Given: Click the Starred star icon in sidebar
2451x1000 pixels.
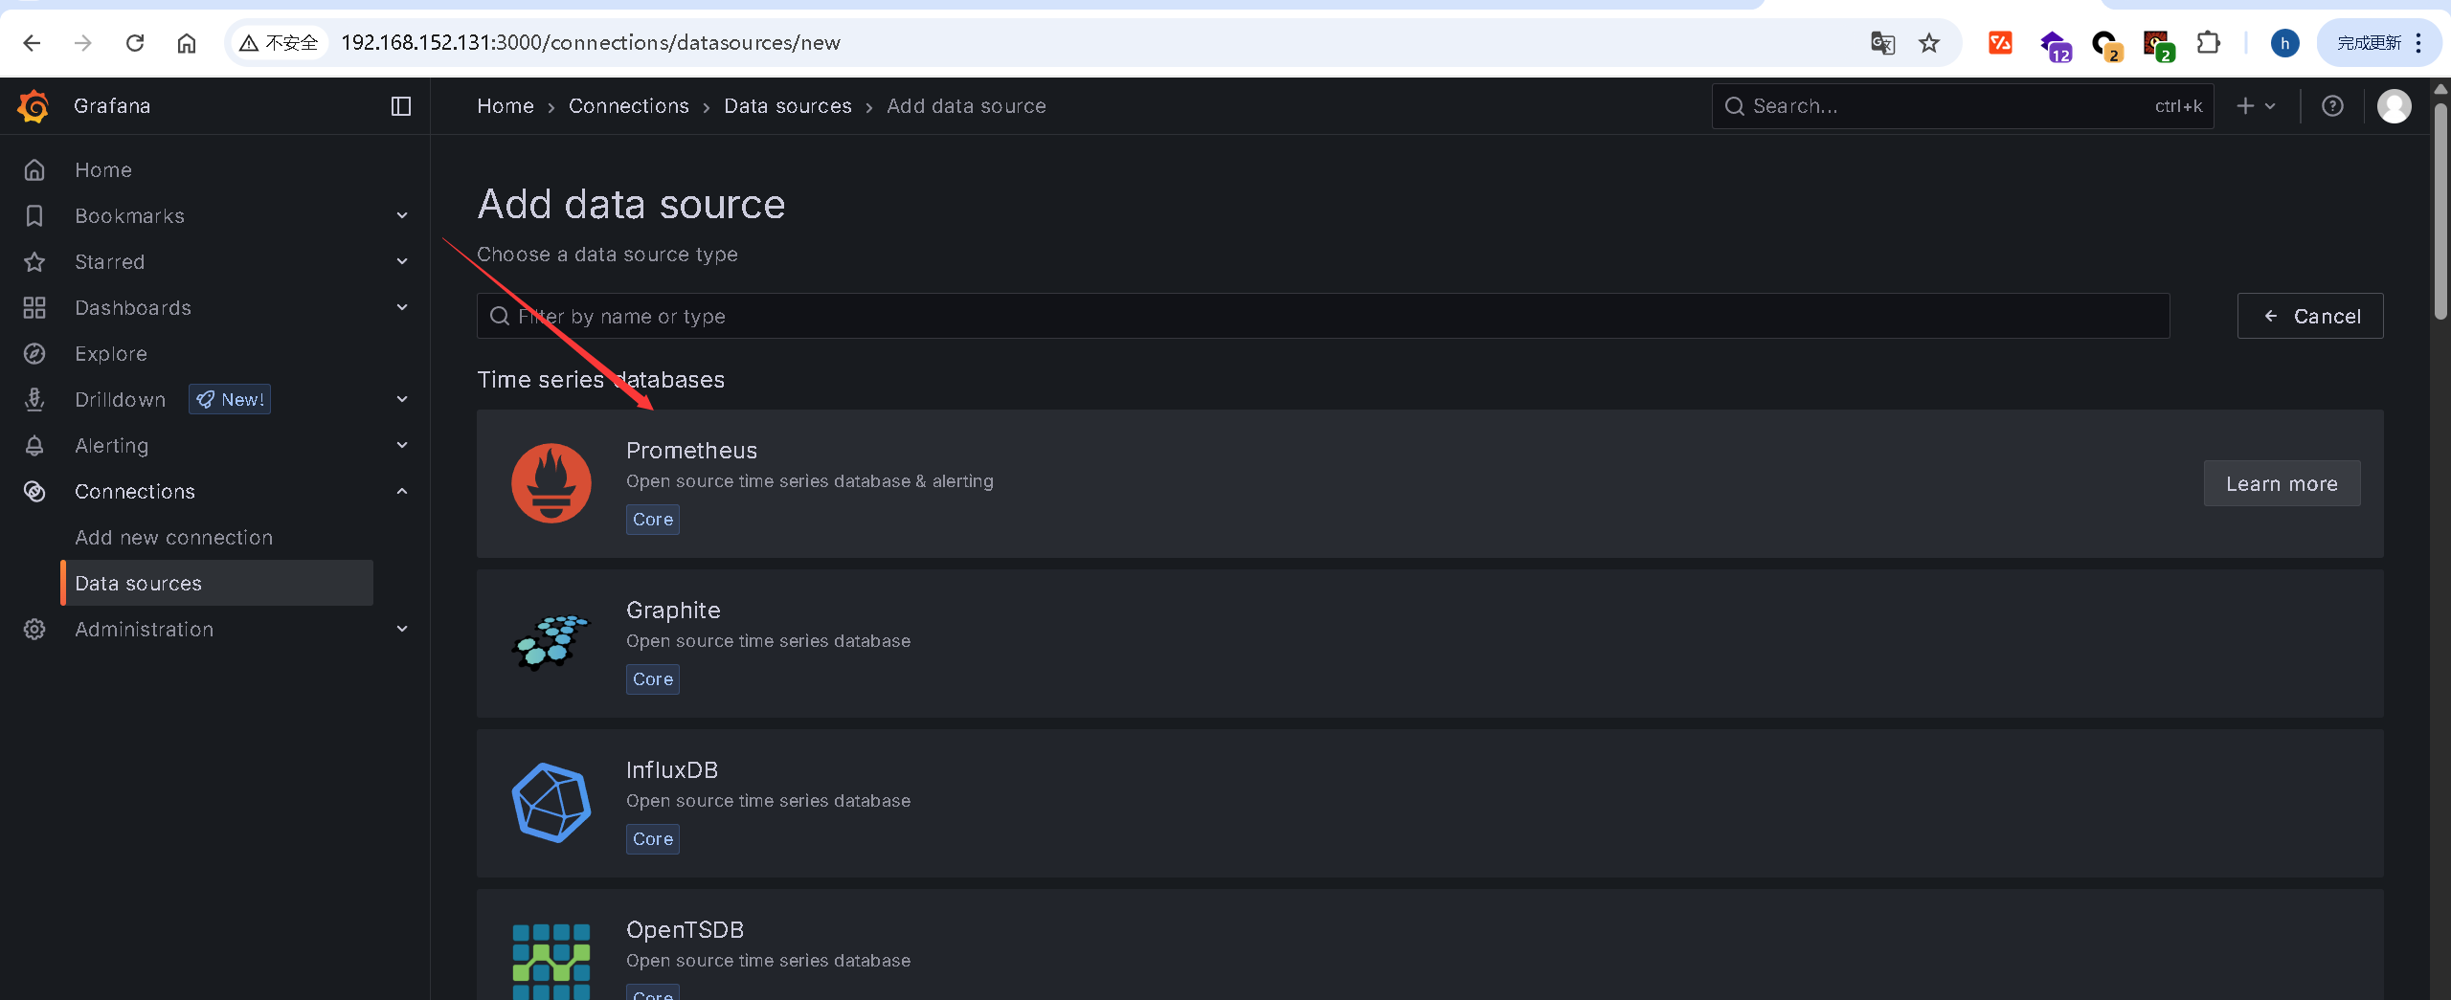Looking at the screenshot, I should [x=34, y=261].
